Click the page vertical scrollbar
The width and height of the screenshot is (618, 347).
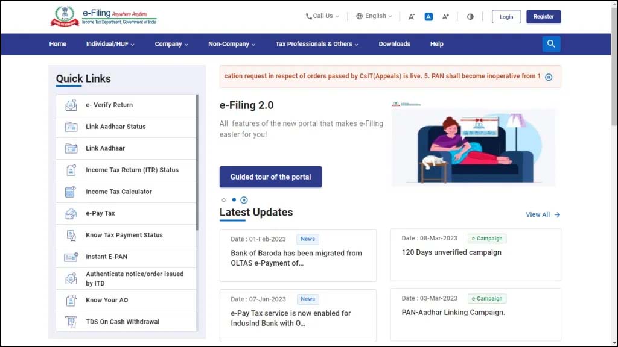tap(614, 67)
